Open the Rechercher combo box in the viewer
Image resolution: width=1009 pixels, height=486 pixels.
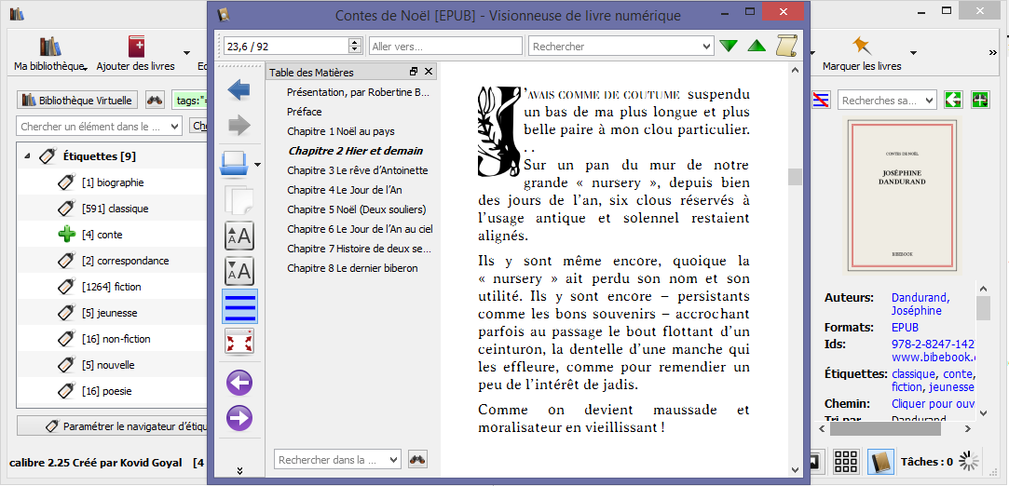point(707,47)
